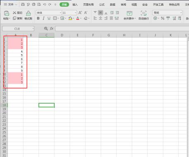Click the red Font Color A icon
The width and height of the screenshot is (189, 157).
(78, 18)
